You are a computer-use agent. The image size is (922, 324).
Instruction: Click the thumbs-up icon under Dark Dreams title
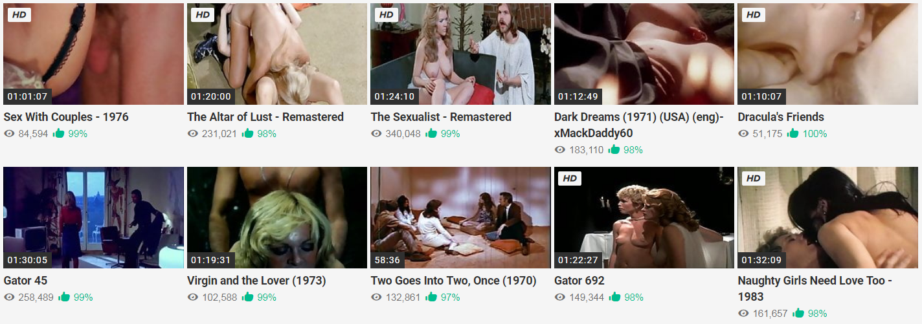pos(614,150)
